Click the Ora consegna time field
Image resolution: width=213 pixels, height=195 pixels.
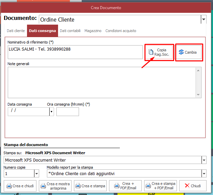tap(68, 112)
